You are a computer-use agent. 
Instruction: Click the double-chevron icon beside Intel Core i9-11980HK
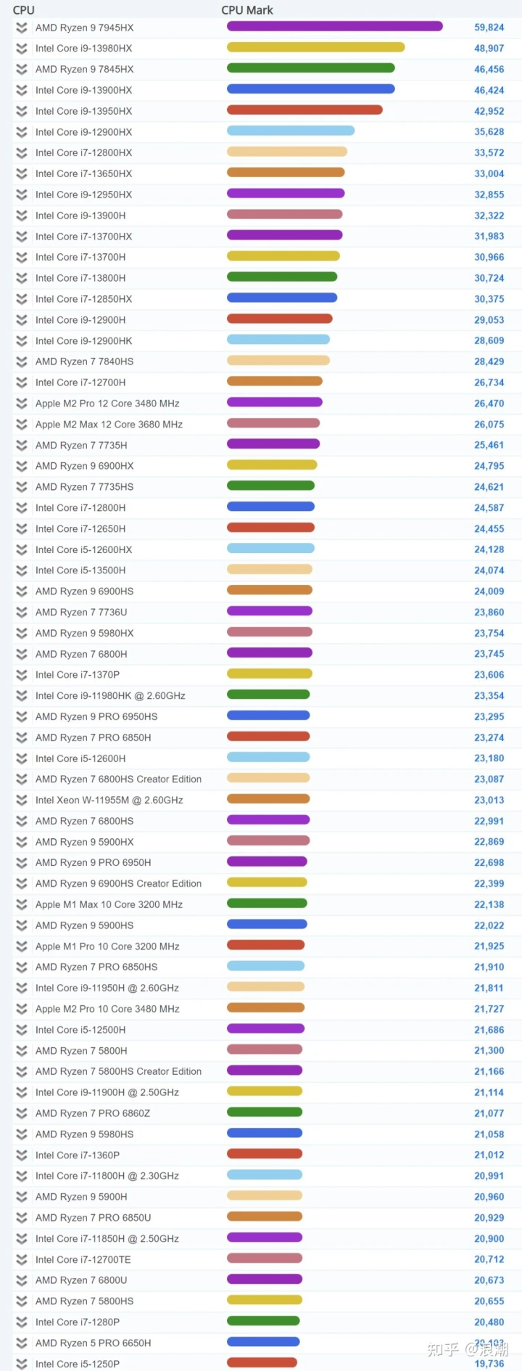pyautogui.click(x=22, y=696)
